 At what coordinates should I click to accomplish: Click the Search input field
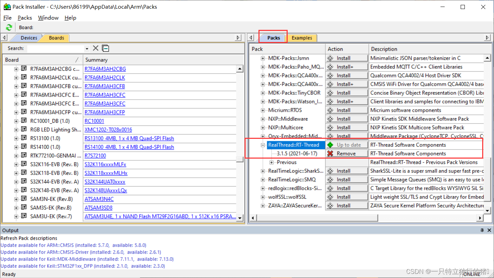coord(56,49)
